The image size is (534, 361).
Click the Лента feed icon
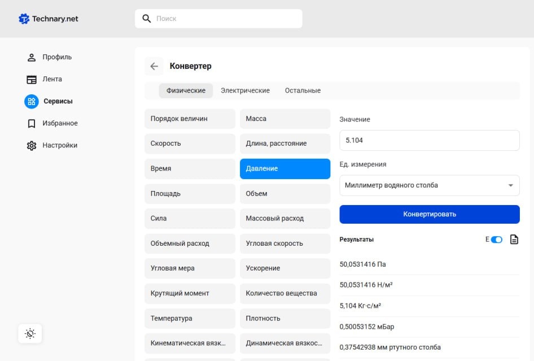[x=32, y=80]
